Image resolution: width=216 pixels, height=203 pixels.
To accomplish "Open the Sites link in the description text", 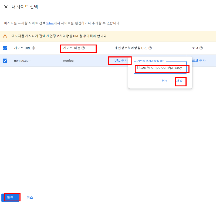I will coord(50,23).
